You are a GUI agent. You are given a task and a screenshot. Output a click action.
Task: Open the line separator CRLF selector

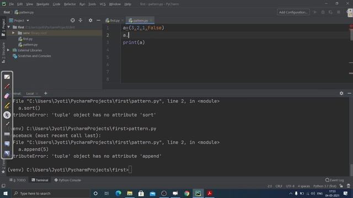[279, 186]
